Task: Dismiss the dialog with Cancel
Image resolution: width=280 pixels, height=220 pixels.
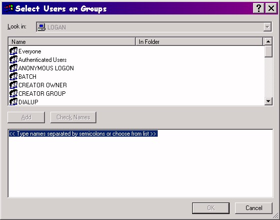Action: pos(254,208)
